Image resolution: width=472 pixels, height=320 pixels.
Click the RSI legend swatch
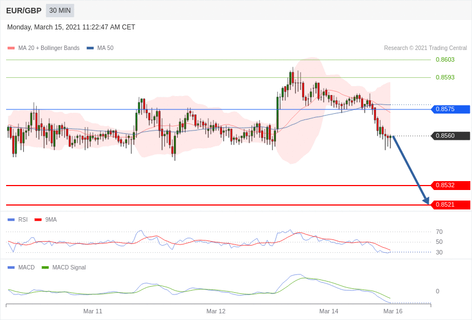[11, 220]
